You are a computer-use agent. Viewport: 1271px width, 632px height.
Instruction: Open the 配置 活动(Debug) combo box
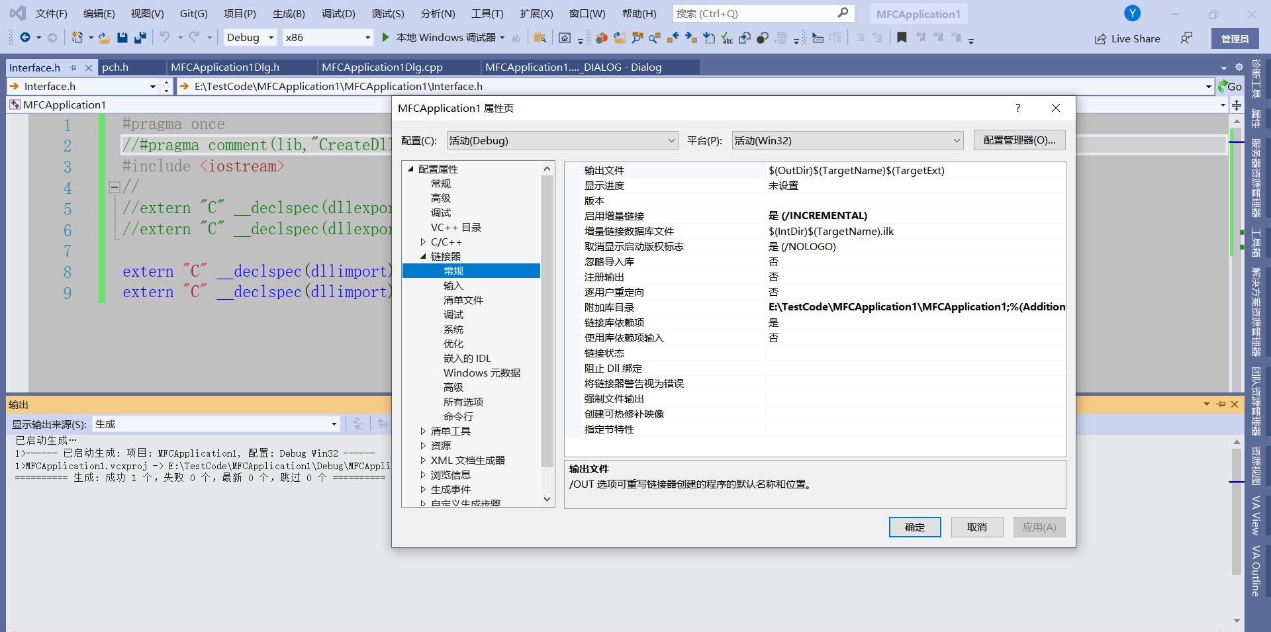click(562, 140)
